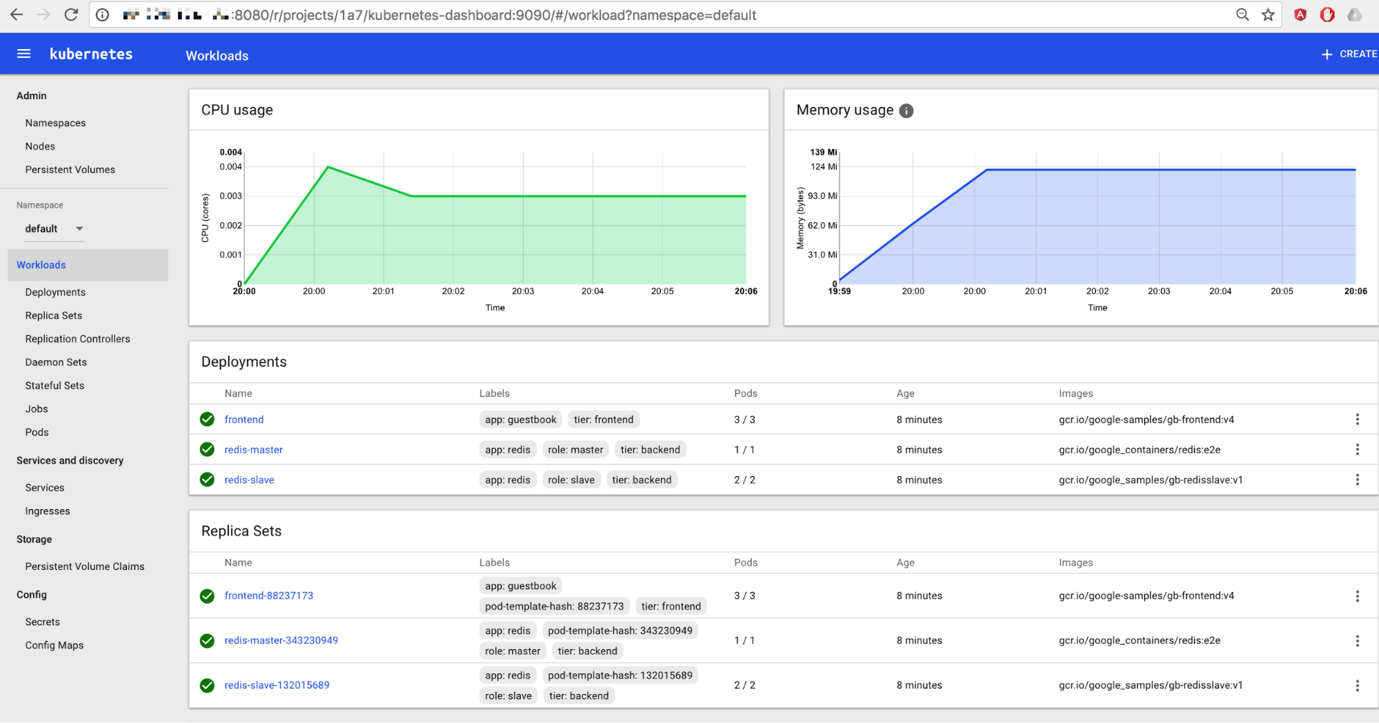
Task: Open actions menu for frontend deployment
Action: 1357,419
